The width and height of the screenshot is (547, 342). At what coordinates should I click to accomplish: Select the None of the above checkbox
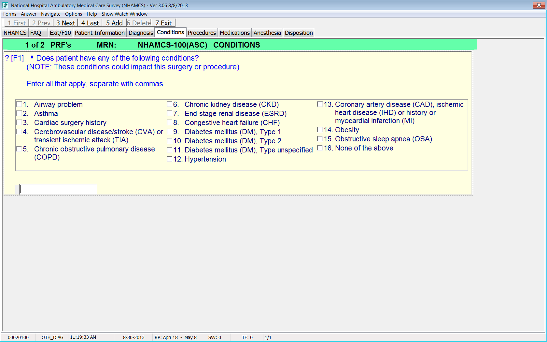click(x=320, y=148)
